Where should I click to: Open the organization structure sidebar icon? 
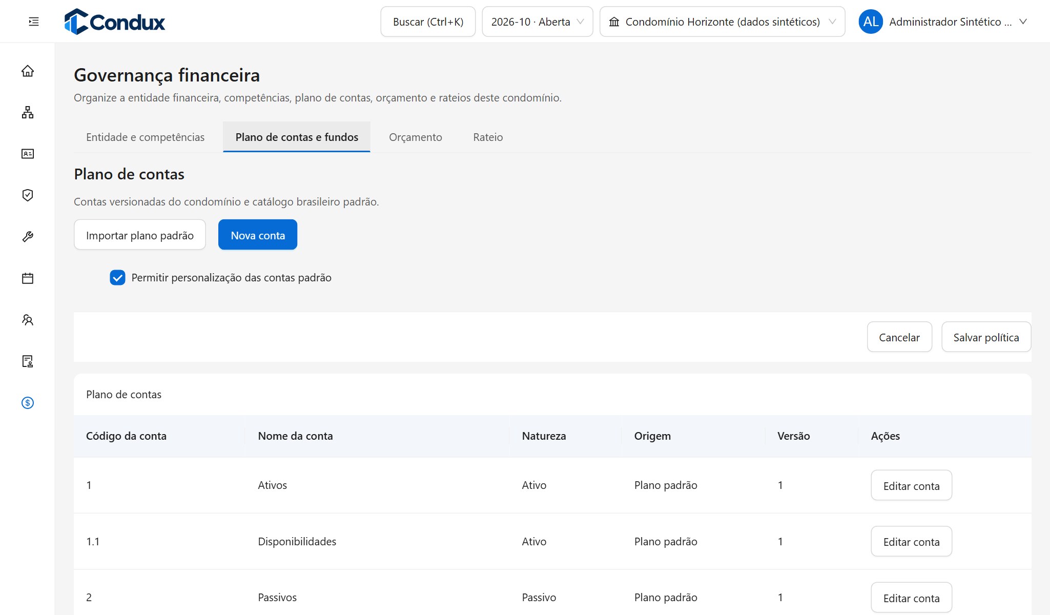(x=28, y=112)
